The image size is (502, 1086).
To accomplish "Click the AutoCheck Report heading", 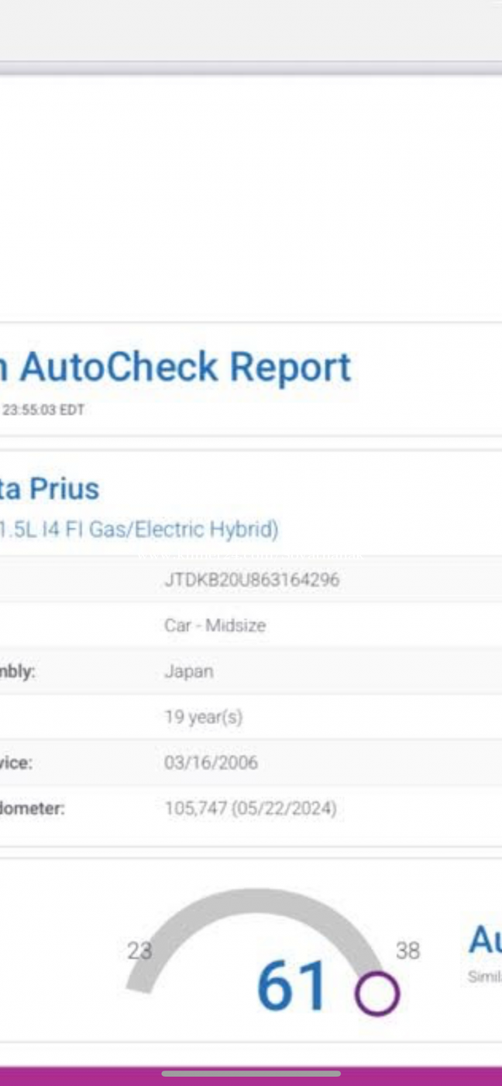I will tap(178, 367).
